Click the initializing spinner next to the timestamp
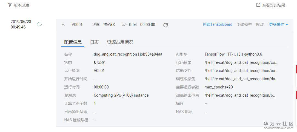Screen dimensions: 297x132 [39, 24]
